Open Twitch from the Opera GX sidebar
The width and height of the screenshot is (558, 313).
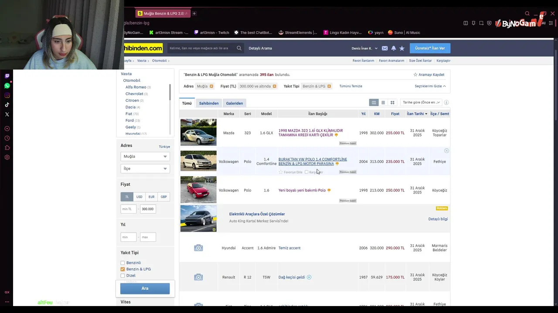coord(7,76)
